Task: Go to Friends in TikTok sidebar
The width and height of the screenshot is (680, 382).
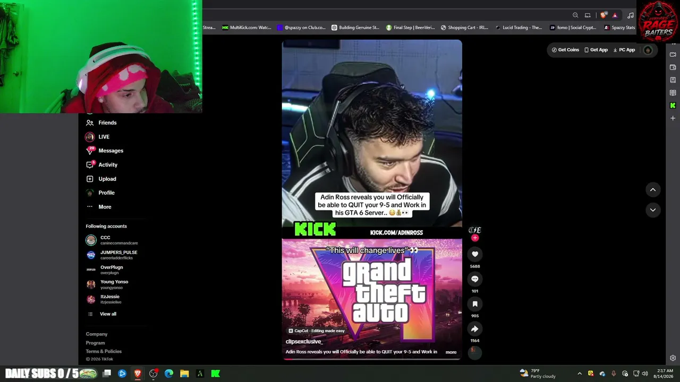Action: (101, 123)
